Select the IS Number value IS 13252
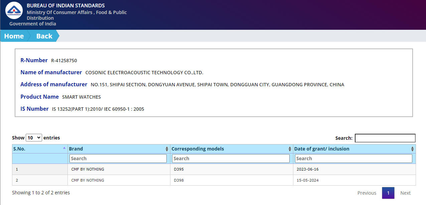Viewport: 426px width, 205px height. click(x=98, y=109)
